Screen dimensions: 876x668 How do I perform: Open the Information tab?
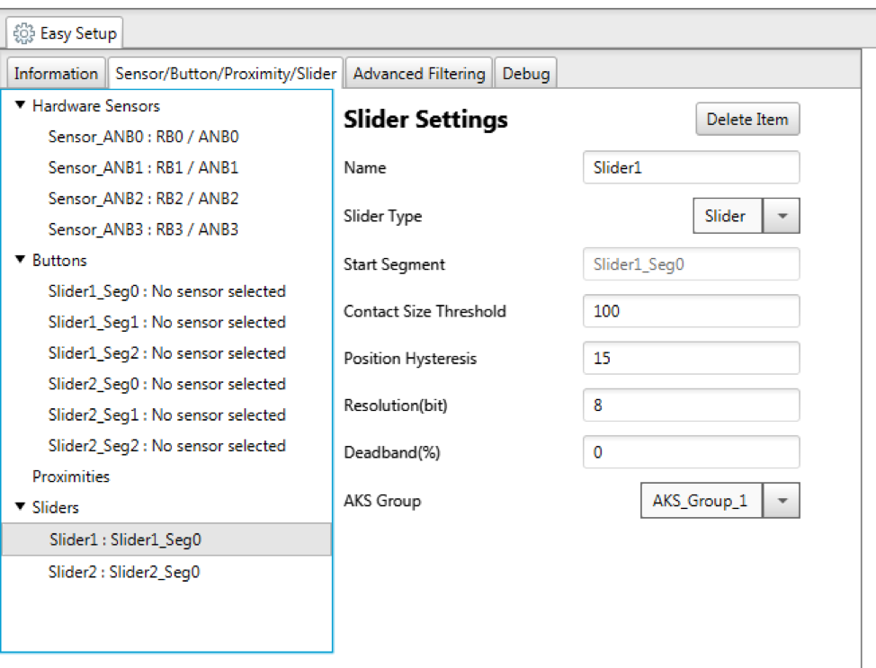[55, 73]
